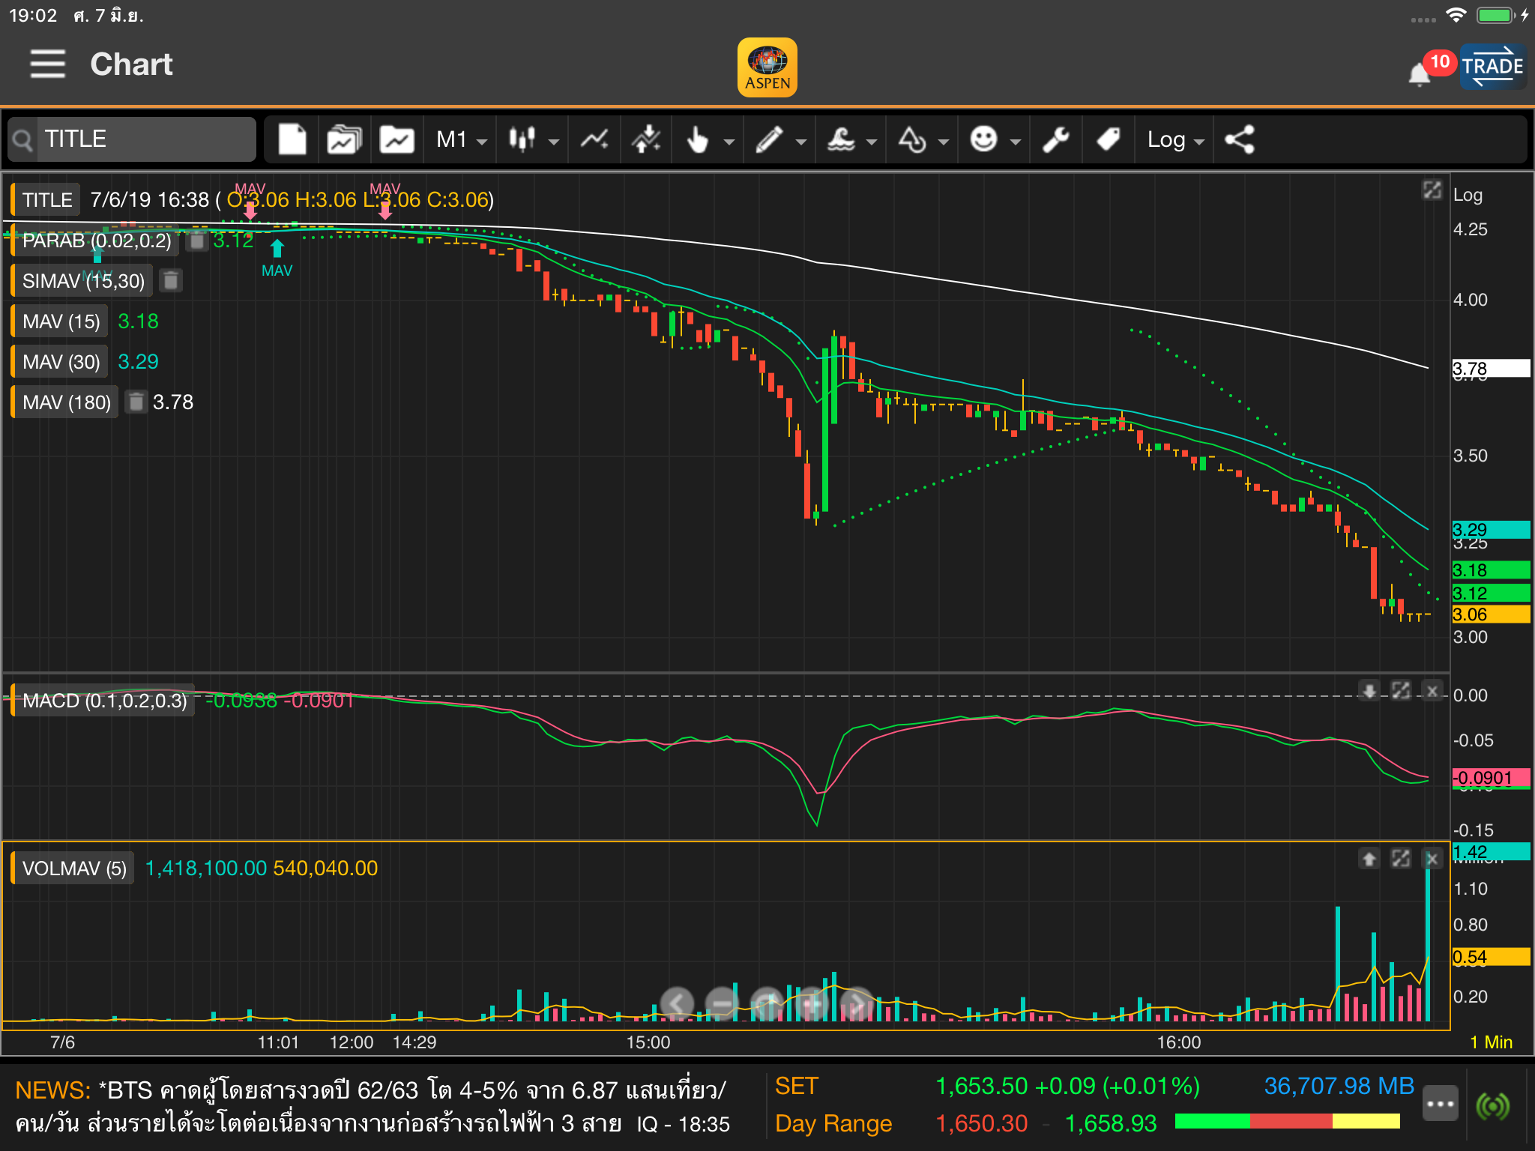The height and width of the screenshot is (1151, 1535).
Task: Open the BTS news headline
Action: coord(373,1107)
